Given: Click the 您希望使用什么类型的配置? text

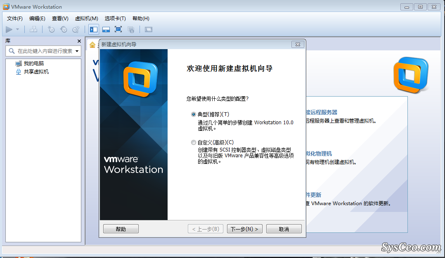Looking at the screenshot, I should [x=218, y=99].
